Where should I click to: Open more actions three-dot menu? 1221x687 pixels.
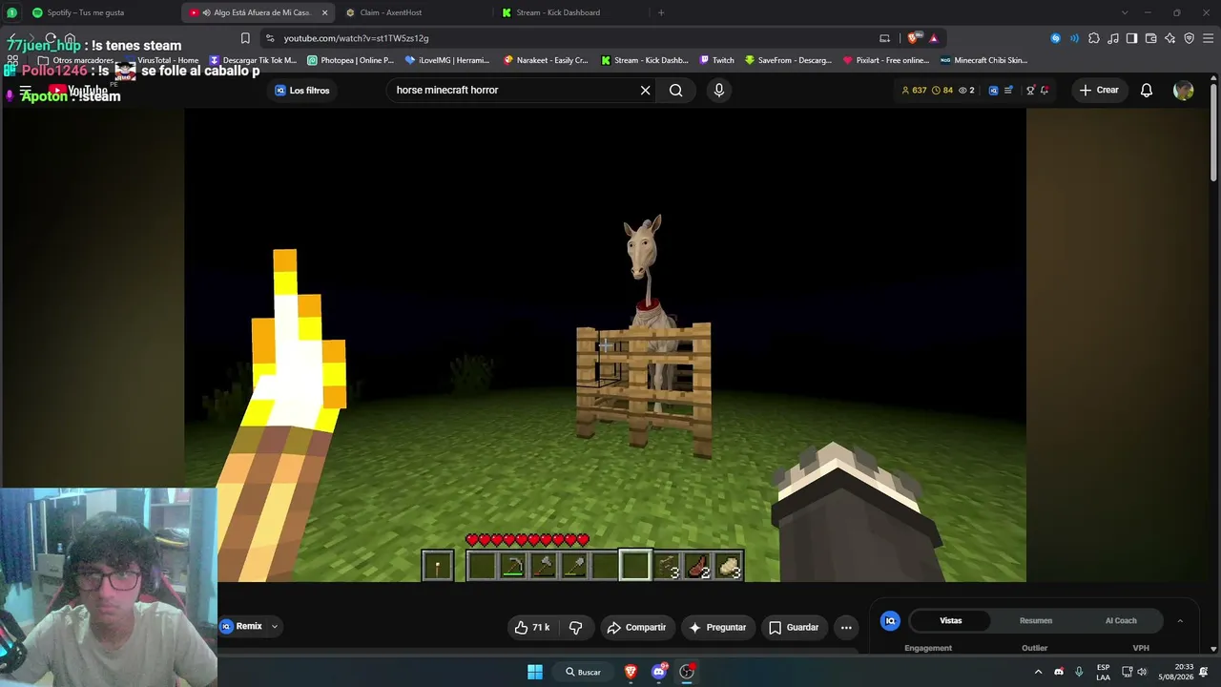pos(846,627)
